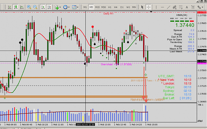The width and height of the screenshot is (207, 129).
Task: Open the periods clock icon
Action: click(x=65, y=7)
